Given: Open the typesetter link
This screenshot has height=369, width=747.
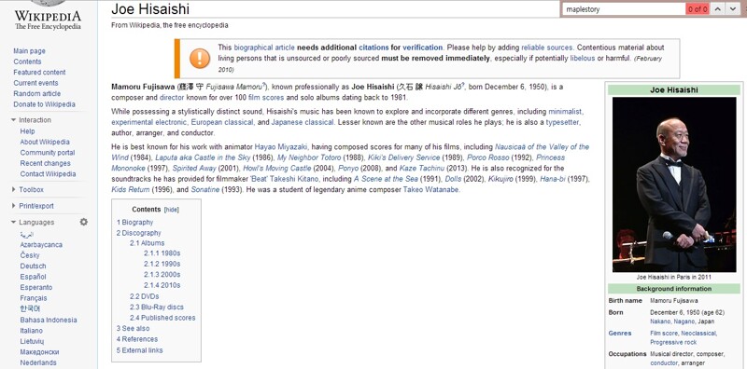Looking at the screenshot, I should click(563, 122).
